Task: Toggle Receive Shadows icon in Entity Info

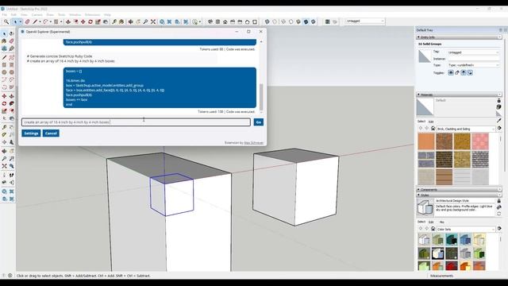Action: 470,72
